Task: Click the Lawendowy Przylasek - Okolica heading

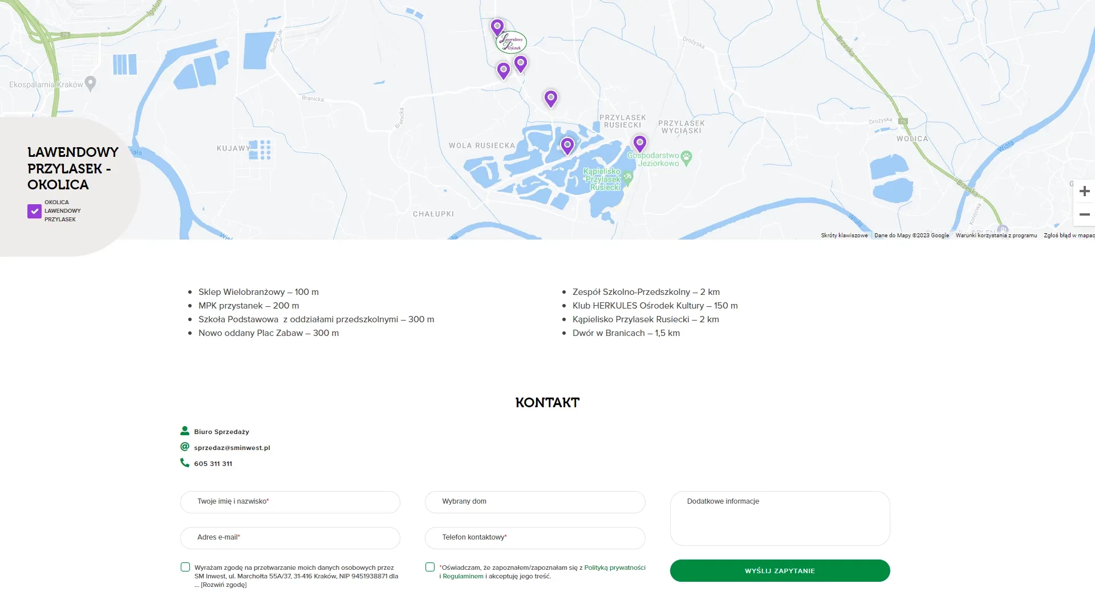Action: 73,169
